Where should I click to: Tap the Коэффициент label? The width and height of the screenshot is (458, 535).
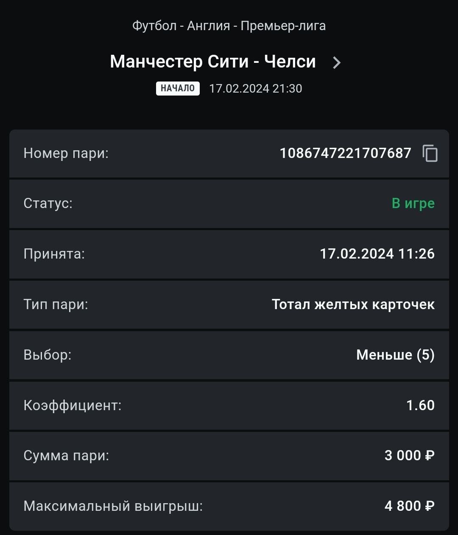[x=73, y=405]
